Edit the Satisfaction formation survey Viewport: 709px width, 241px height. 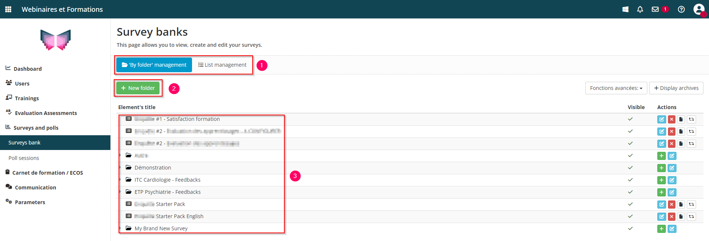[x=661, y=119]
